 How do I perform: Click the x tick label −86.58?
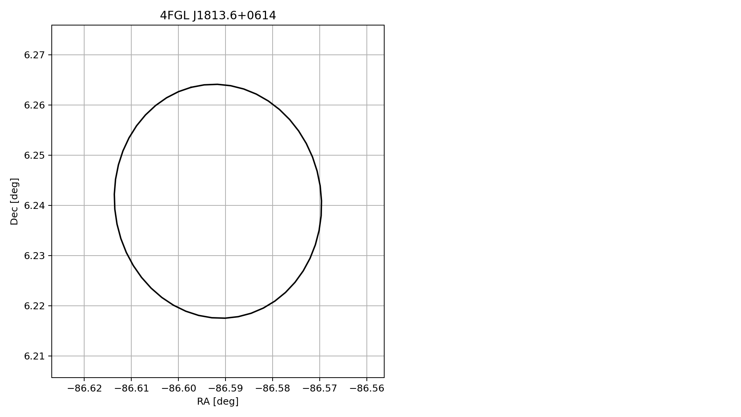point(273,388)
